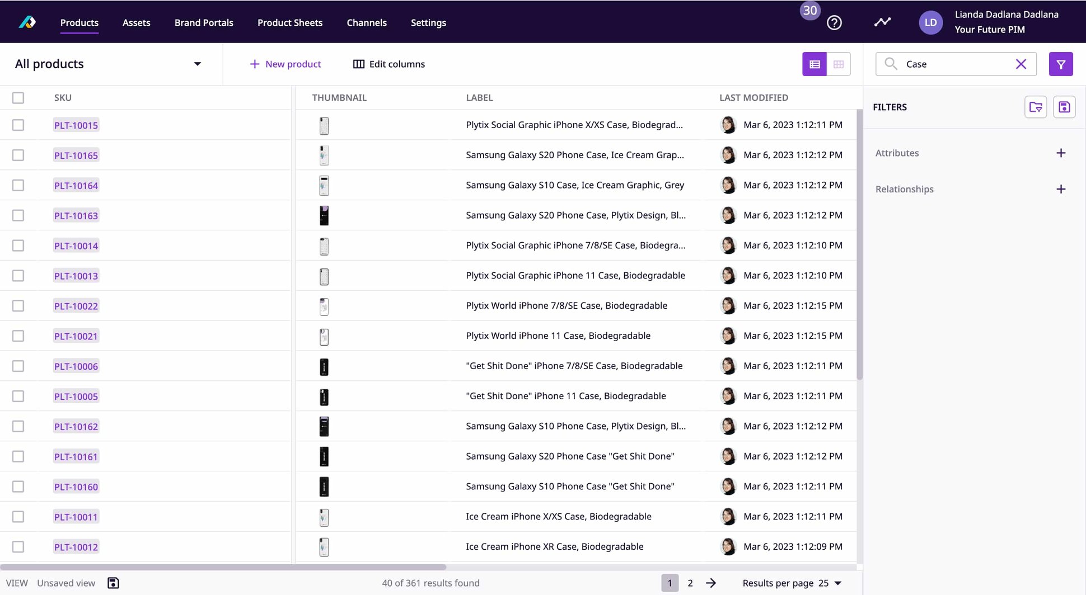The height and width of the screenshot is (595, 1086).
Task: Open the activity trend line icon
Action: [882, 22]
